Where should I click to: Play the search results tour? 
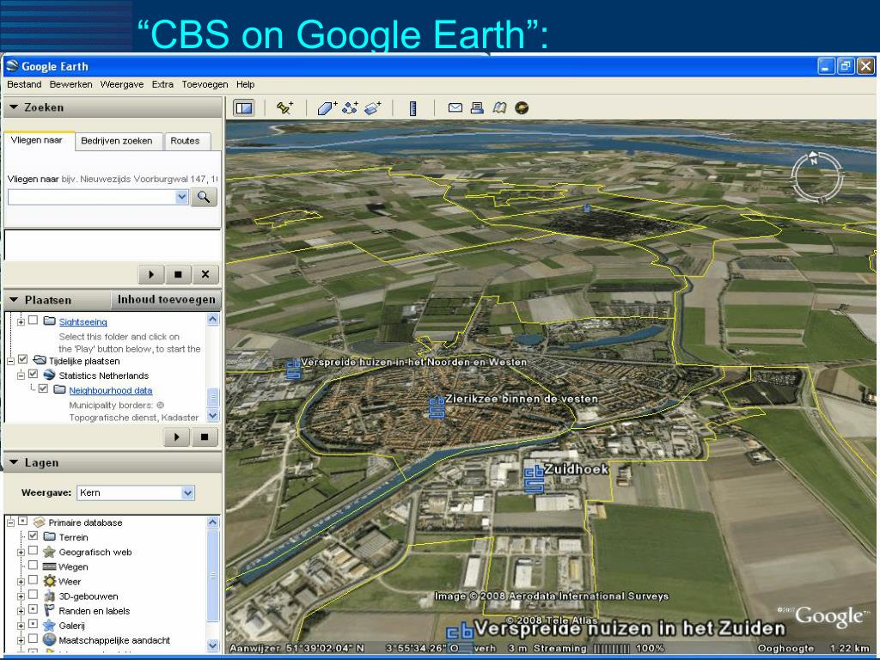coord(151,274)
